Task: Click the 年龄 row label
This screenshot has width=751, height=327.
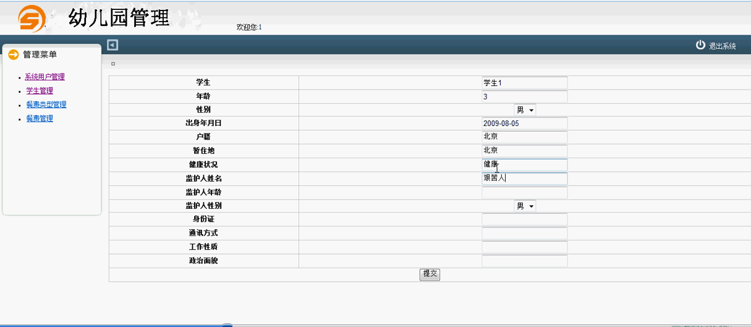Action: point(203,96)
